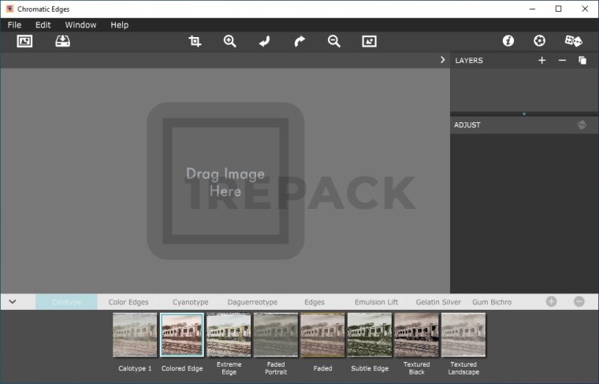Open the Window menu

coord(80,24)
